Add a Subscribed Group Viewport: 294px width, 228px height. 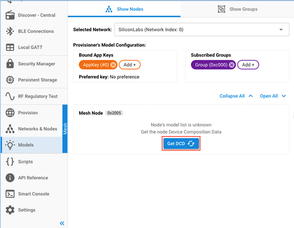[x=248, y=65]
